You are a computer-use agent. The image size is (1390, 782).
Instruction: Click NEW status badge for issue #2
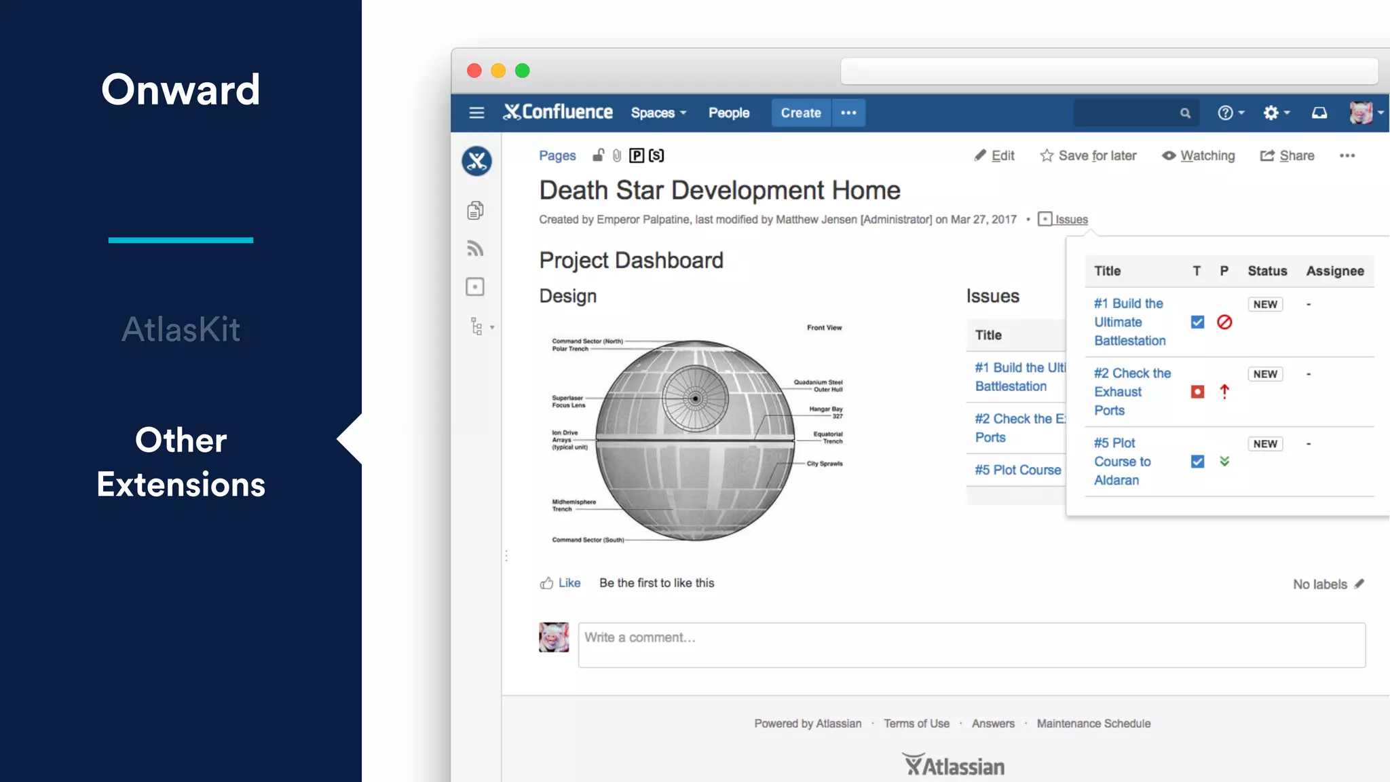pos(1265,374)
